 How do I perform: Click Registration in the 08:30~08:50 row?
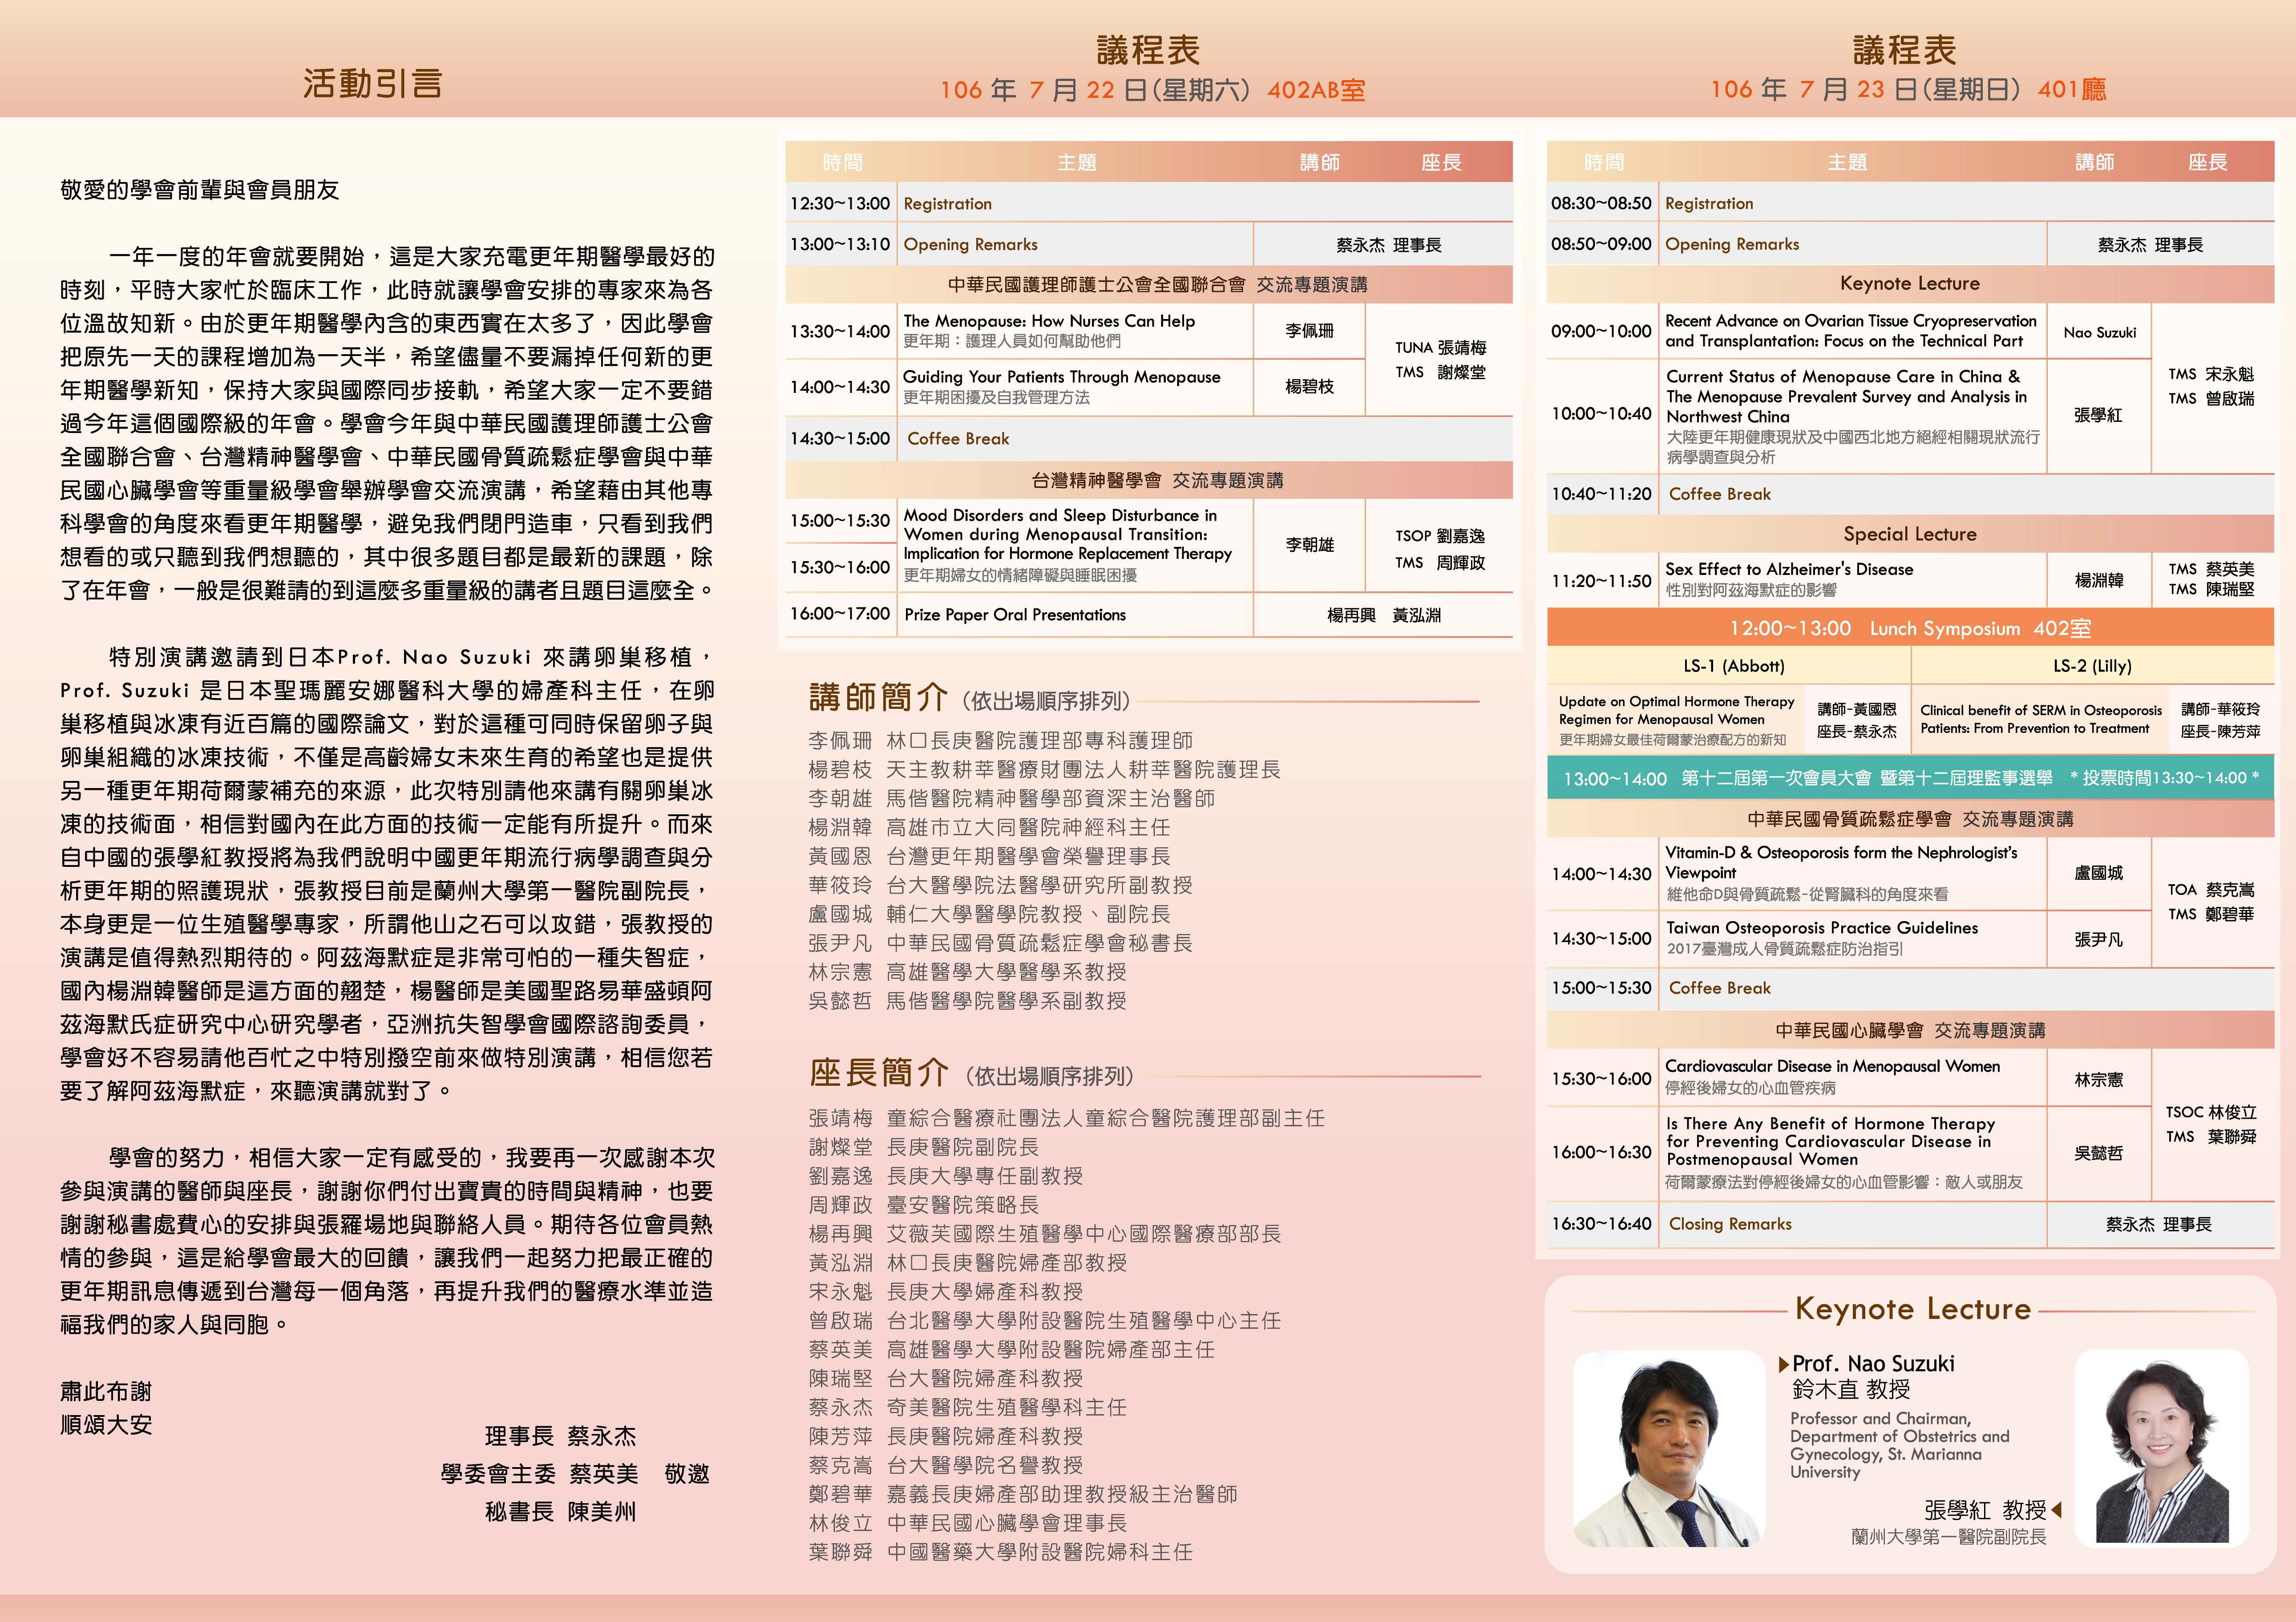(x=1709, y=204)
